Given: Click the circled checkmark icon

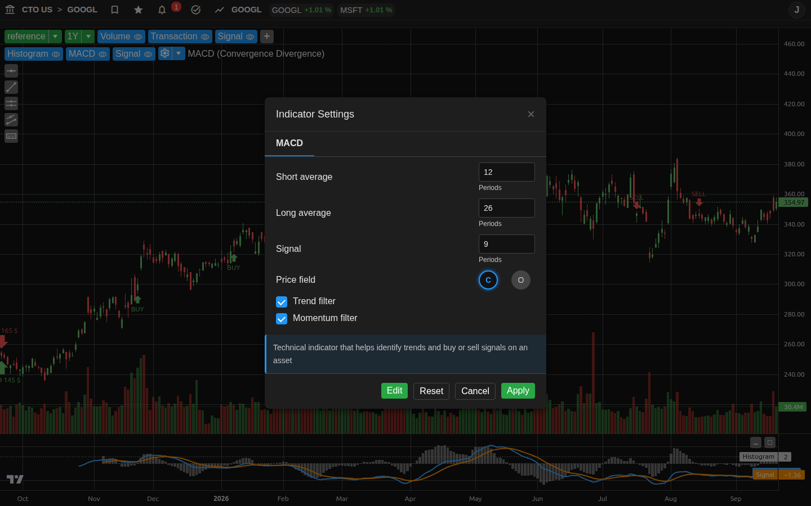Looking at the screenshot, I should tap(196, 10).
